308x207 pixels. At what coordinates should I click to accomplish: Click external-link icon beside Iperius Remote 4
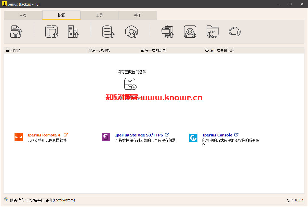(66, 135)
